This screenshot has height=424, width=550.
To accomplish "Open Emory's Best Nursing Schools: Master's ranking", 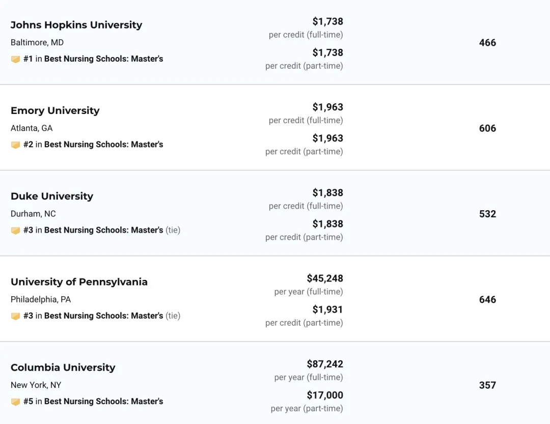I will (x=103, y=145).
